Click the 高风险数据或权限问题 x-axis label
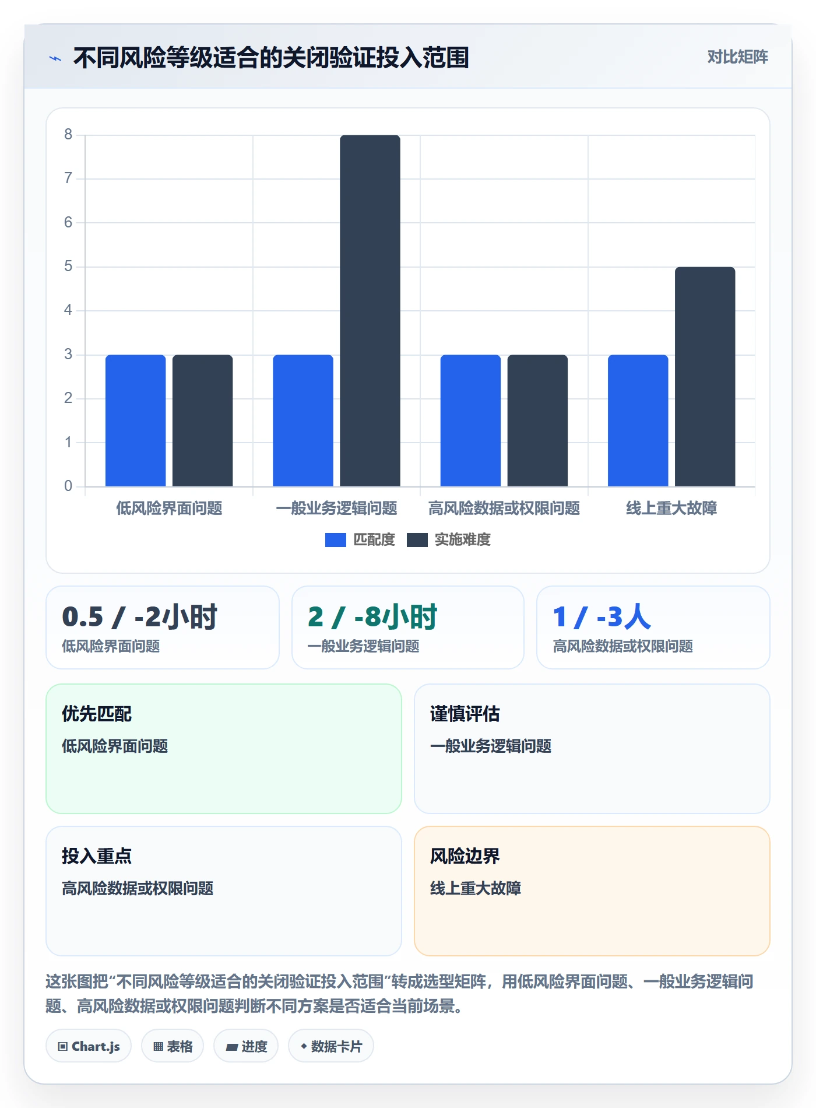 point(504,509)
